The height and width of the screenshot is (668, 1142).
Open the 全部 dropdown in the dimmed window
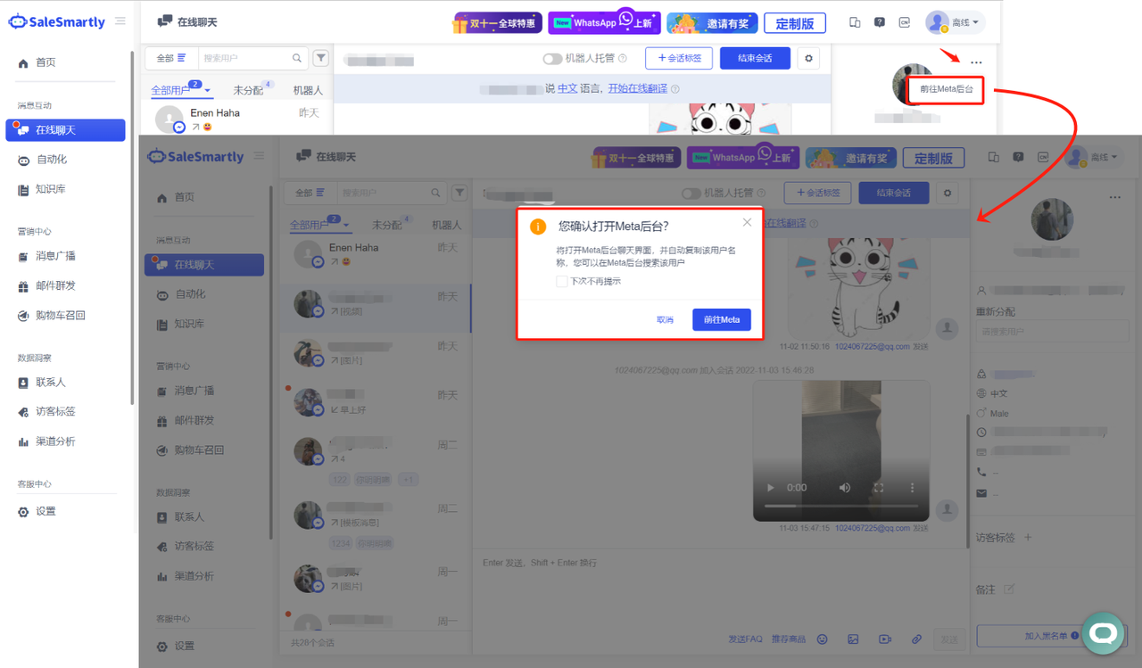coord(310,193)
